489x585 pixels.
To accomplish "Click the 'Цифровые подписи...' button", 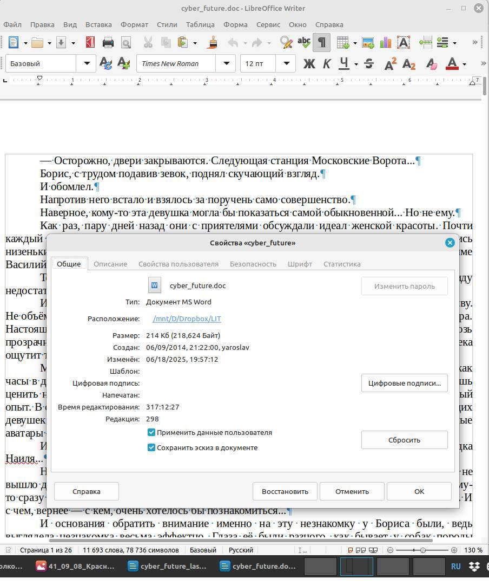I will (x=404, y=383).
